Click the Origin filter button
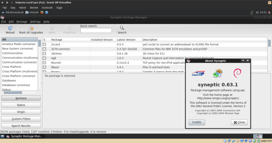 point(21,112)
